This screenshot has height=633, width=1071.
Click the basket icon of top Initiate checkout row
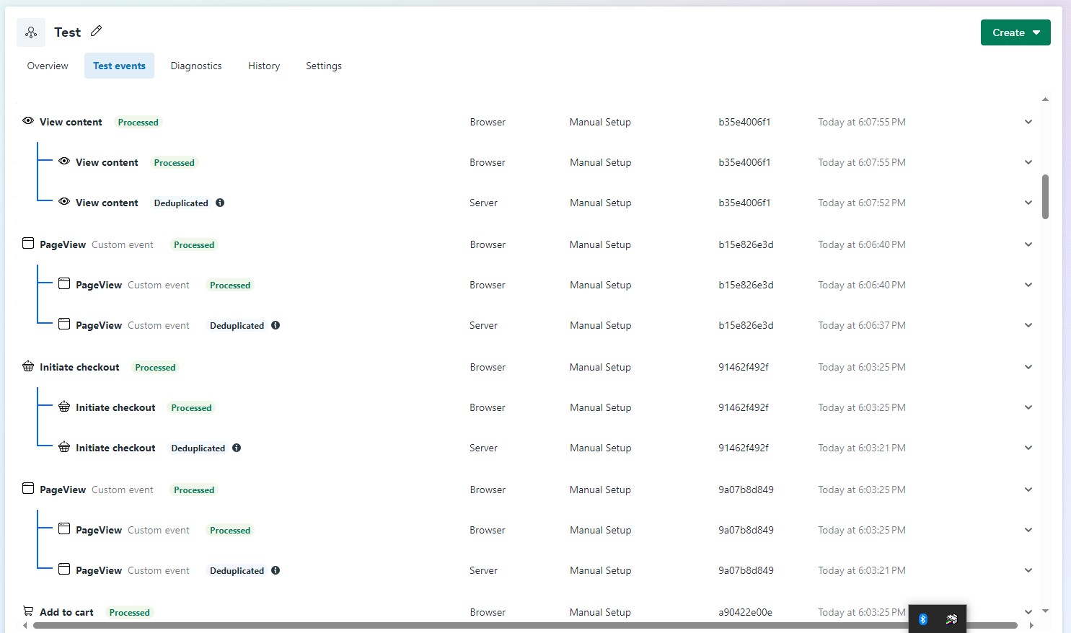pyautogui.click(x=28, y=366)
